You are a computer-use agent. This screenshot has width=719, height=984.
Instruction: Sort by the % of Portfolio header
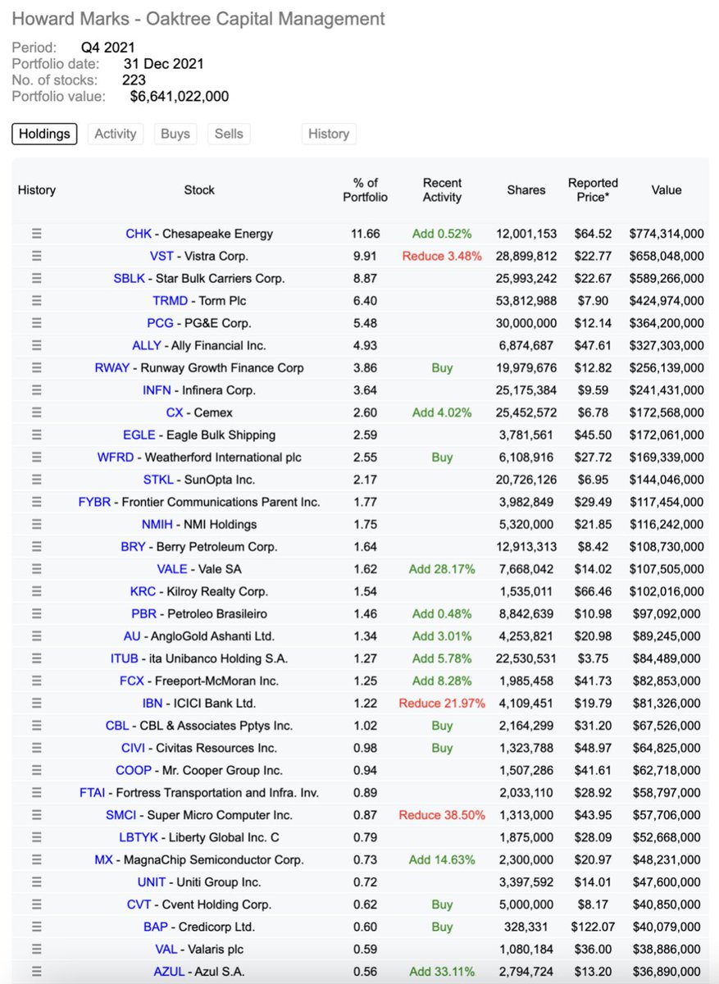[366, 190]
